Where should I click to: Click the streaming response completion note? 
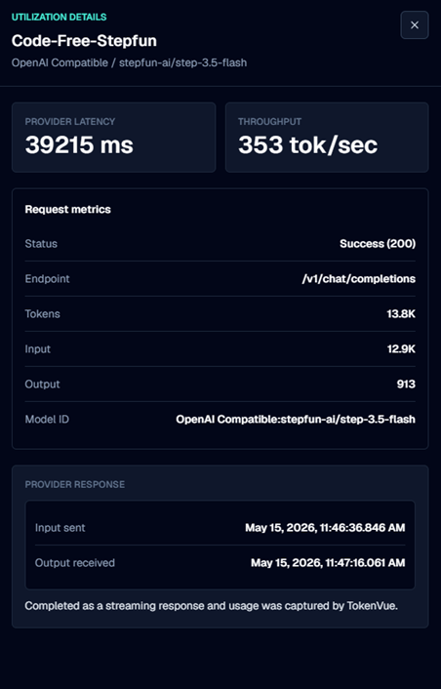212,606
